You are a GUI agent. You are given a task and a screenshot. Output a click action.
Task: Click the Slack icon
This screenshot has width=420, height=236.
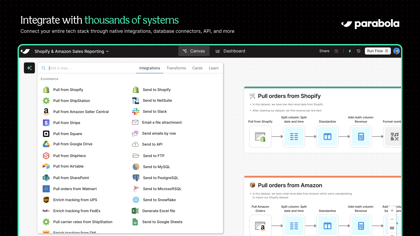136,111
